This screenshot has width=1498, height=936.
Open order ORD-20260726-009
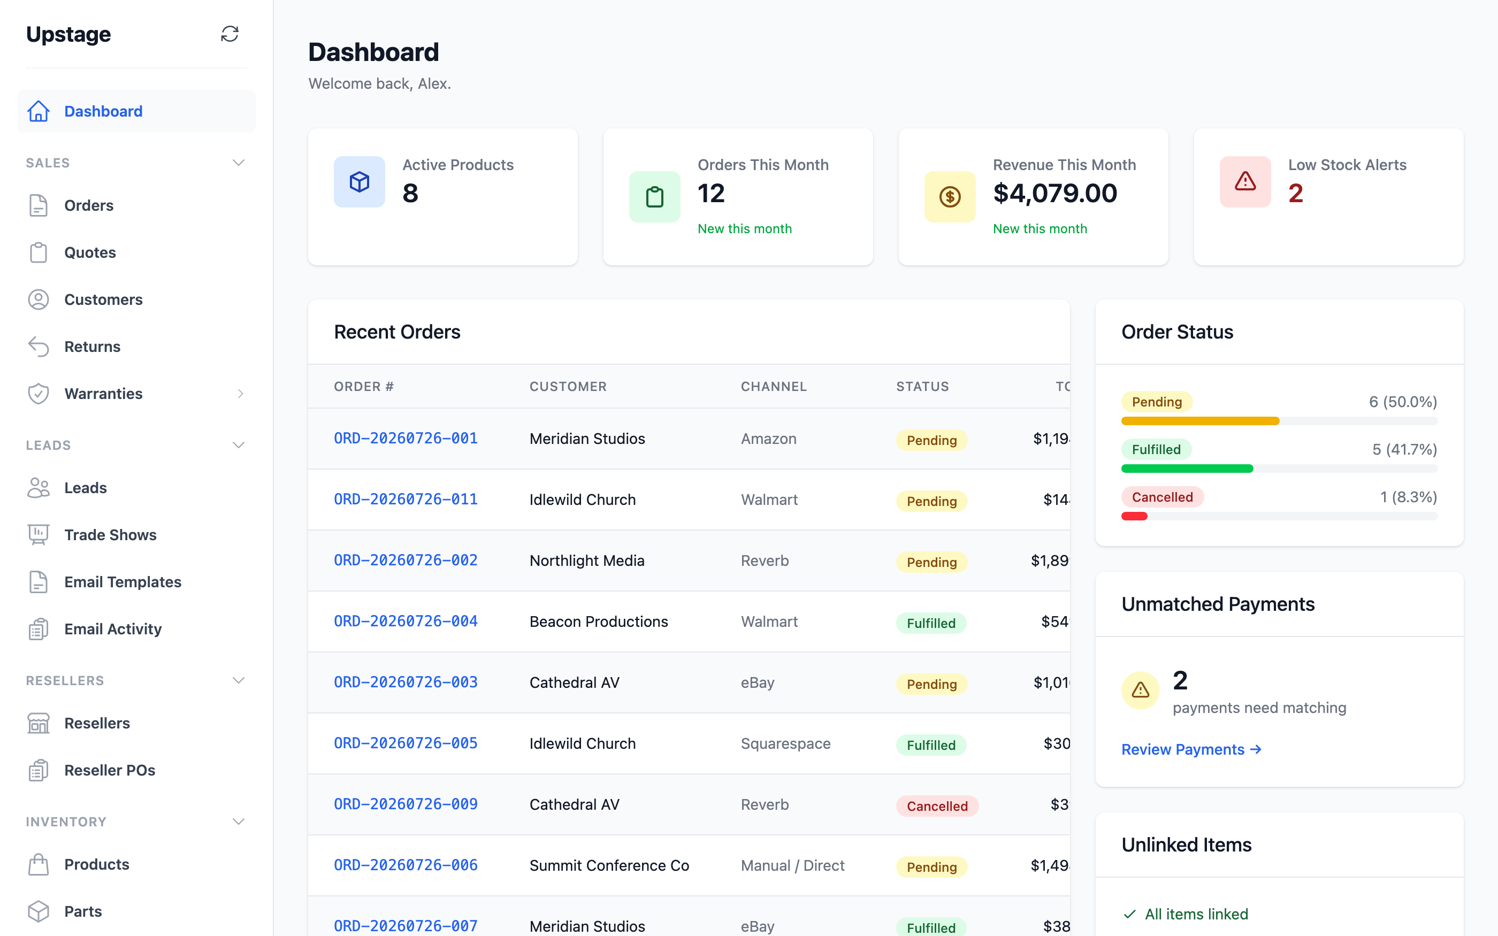pos(406,804)
